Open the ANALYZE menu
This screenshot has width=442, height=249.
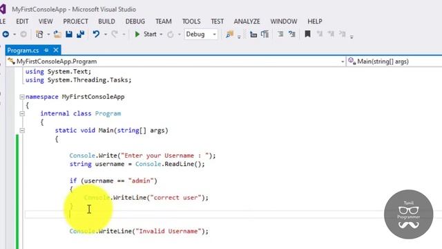[247, 21]
